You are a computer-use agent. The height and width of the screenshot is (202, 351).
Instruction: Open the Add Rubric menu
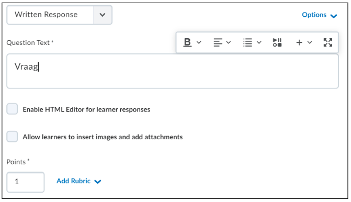[x=79, y=181]
